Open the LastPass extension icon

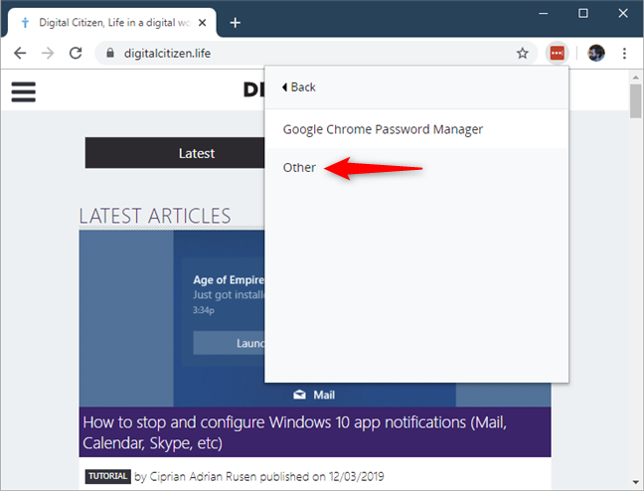(x=557, y=53)
